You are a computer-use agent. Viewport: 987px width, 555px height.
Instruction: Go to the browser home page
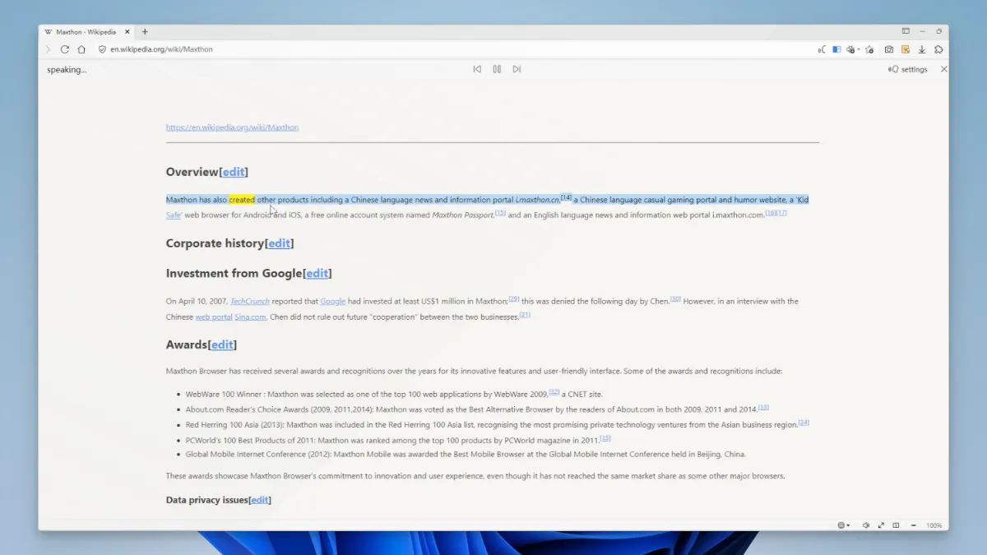(x=81, y=49)
